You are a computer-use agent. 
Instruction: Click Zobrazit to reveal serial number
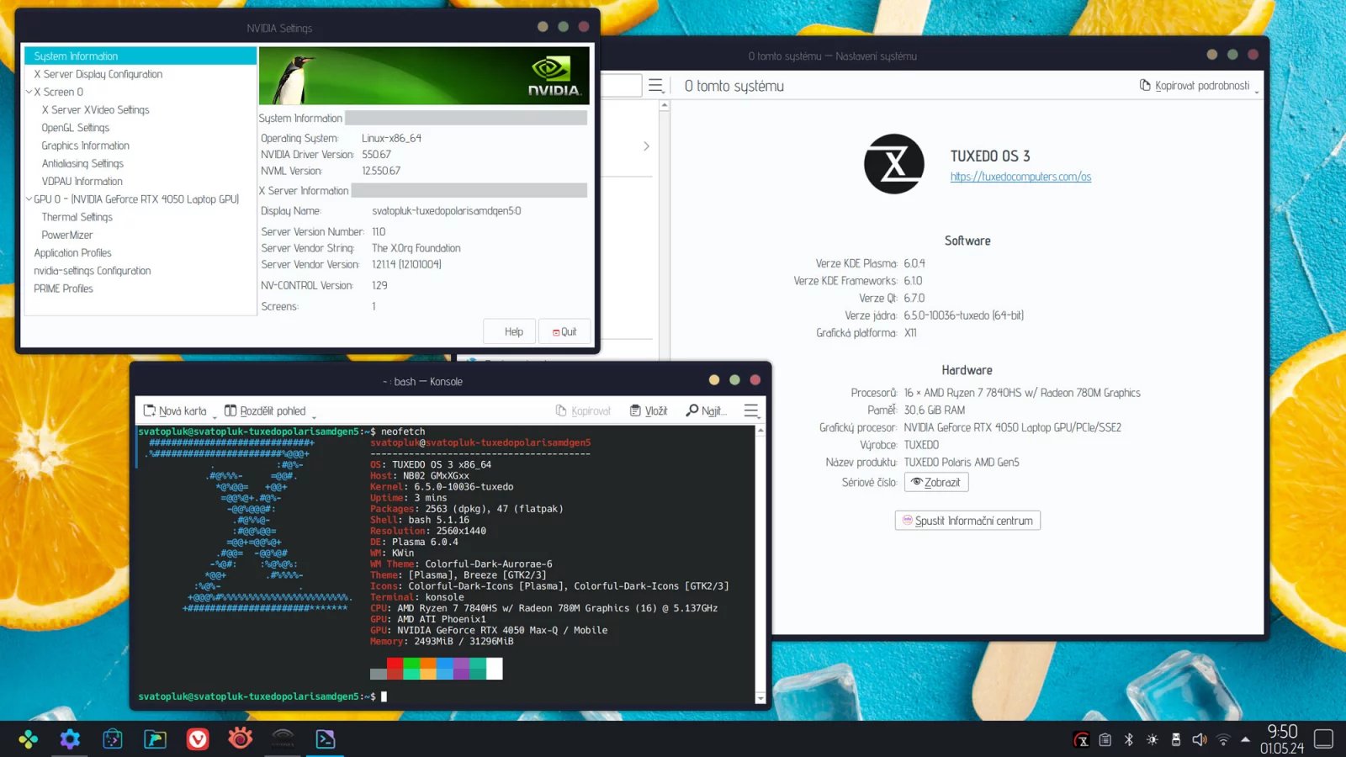936,482
